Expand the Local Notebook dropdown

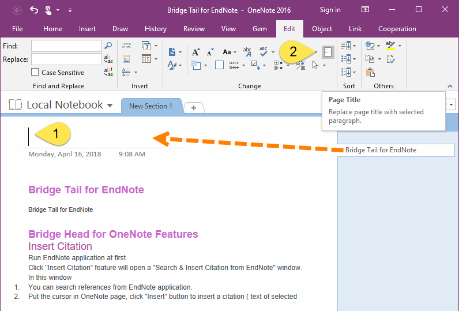110,106
